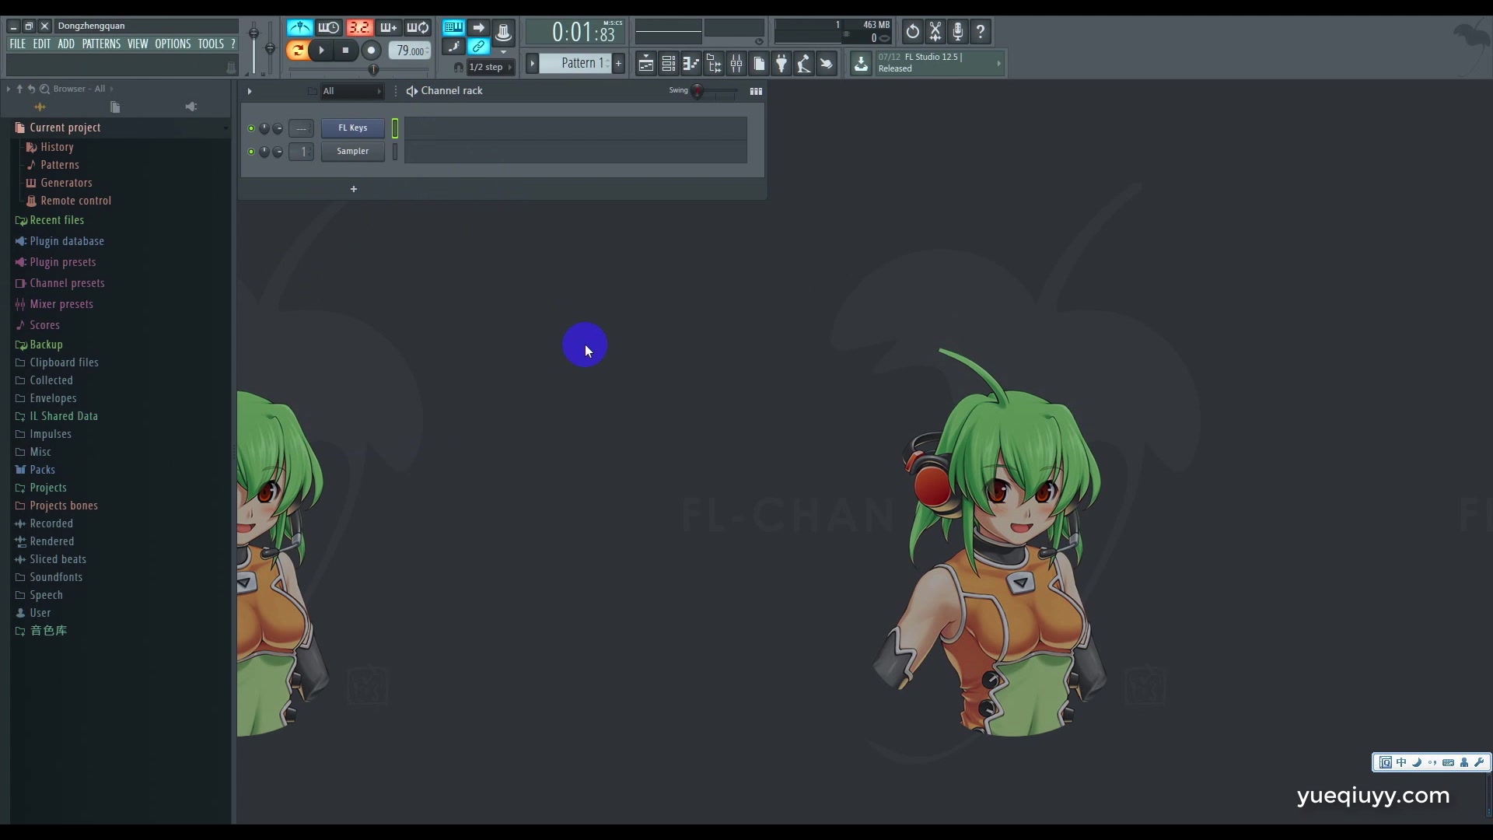Toggle the green LED for Sampler
Viewport: 1493px width, 840px height.
point(250,151)
